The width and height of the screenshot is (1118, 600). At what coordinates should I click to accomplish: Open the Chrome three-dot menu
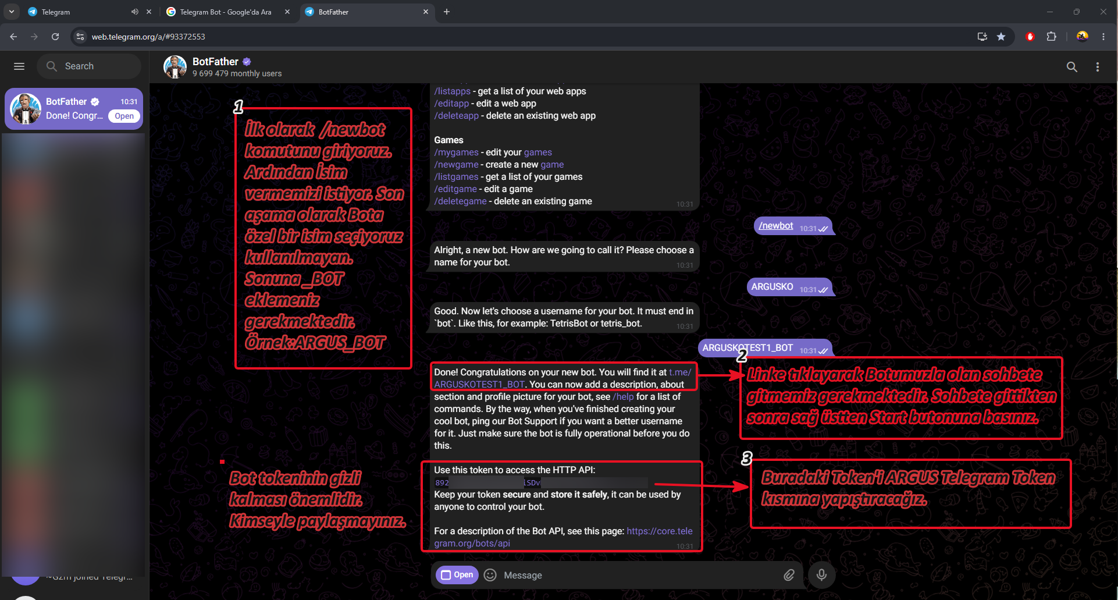(x=1103, y=37)
